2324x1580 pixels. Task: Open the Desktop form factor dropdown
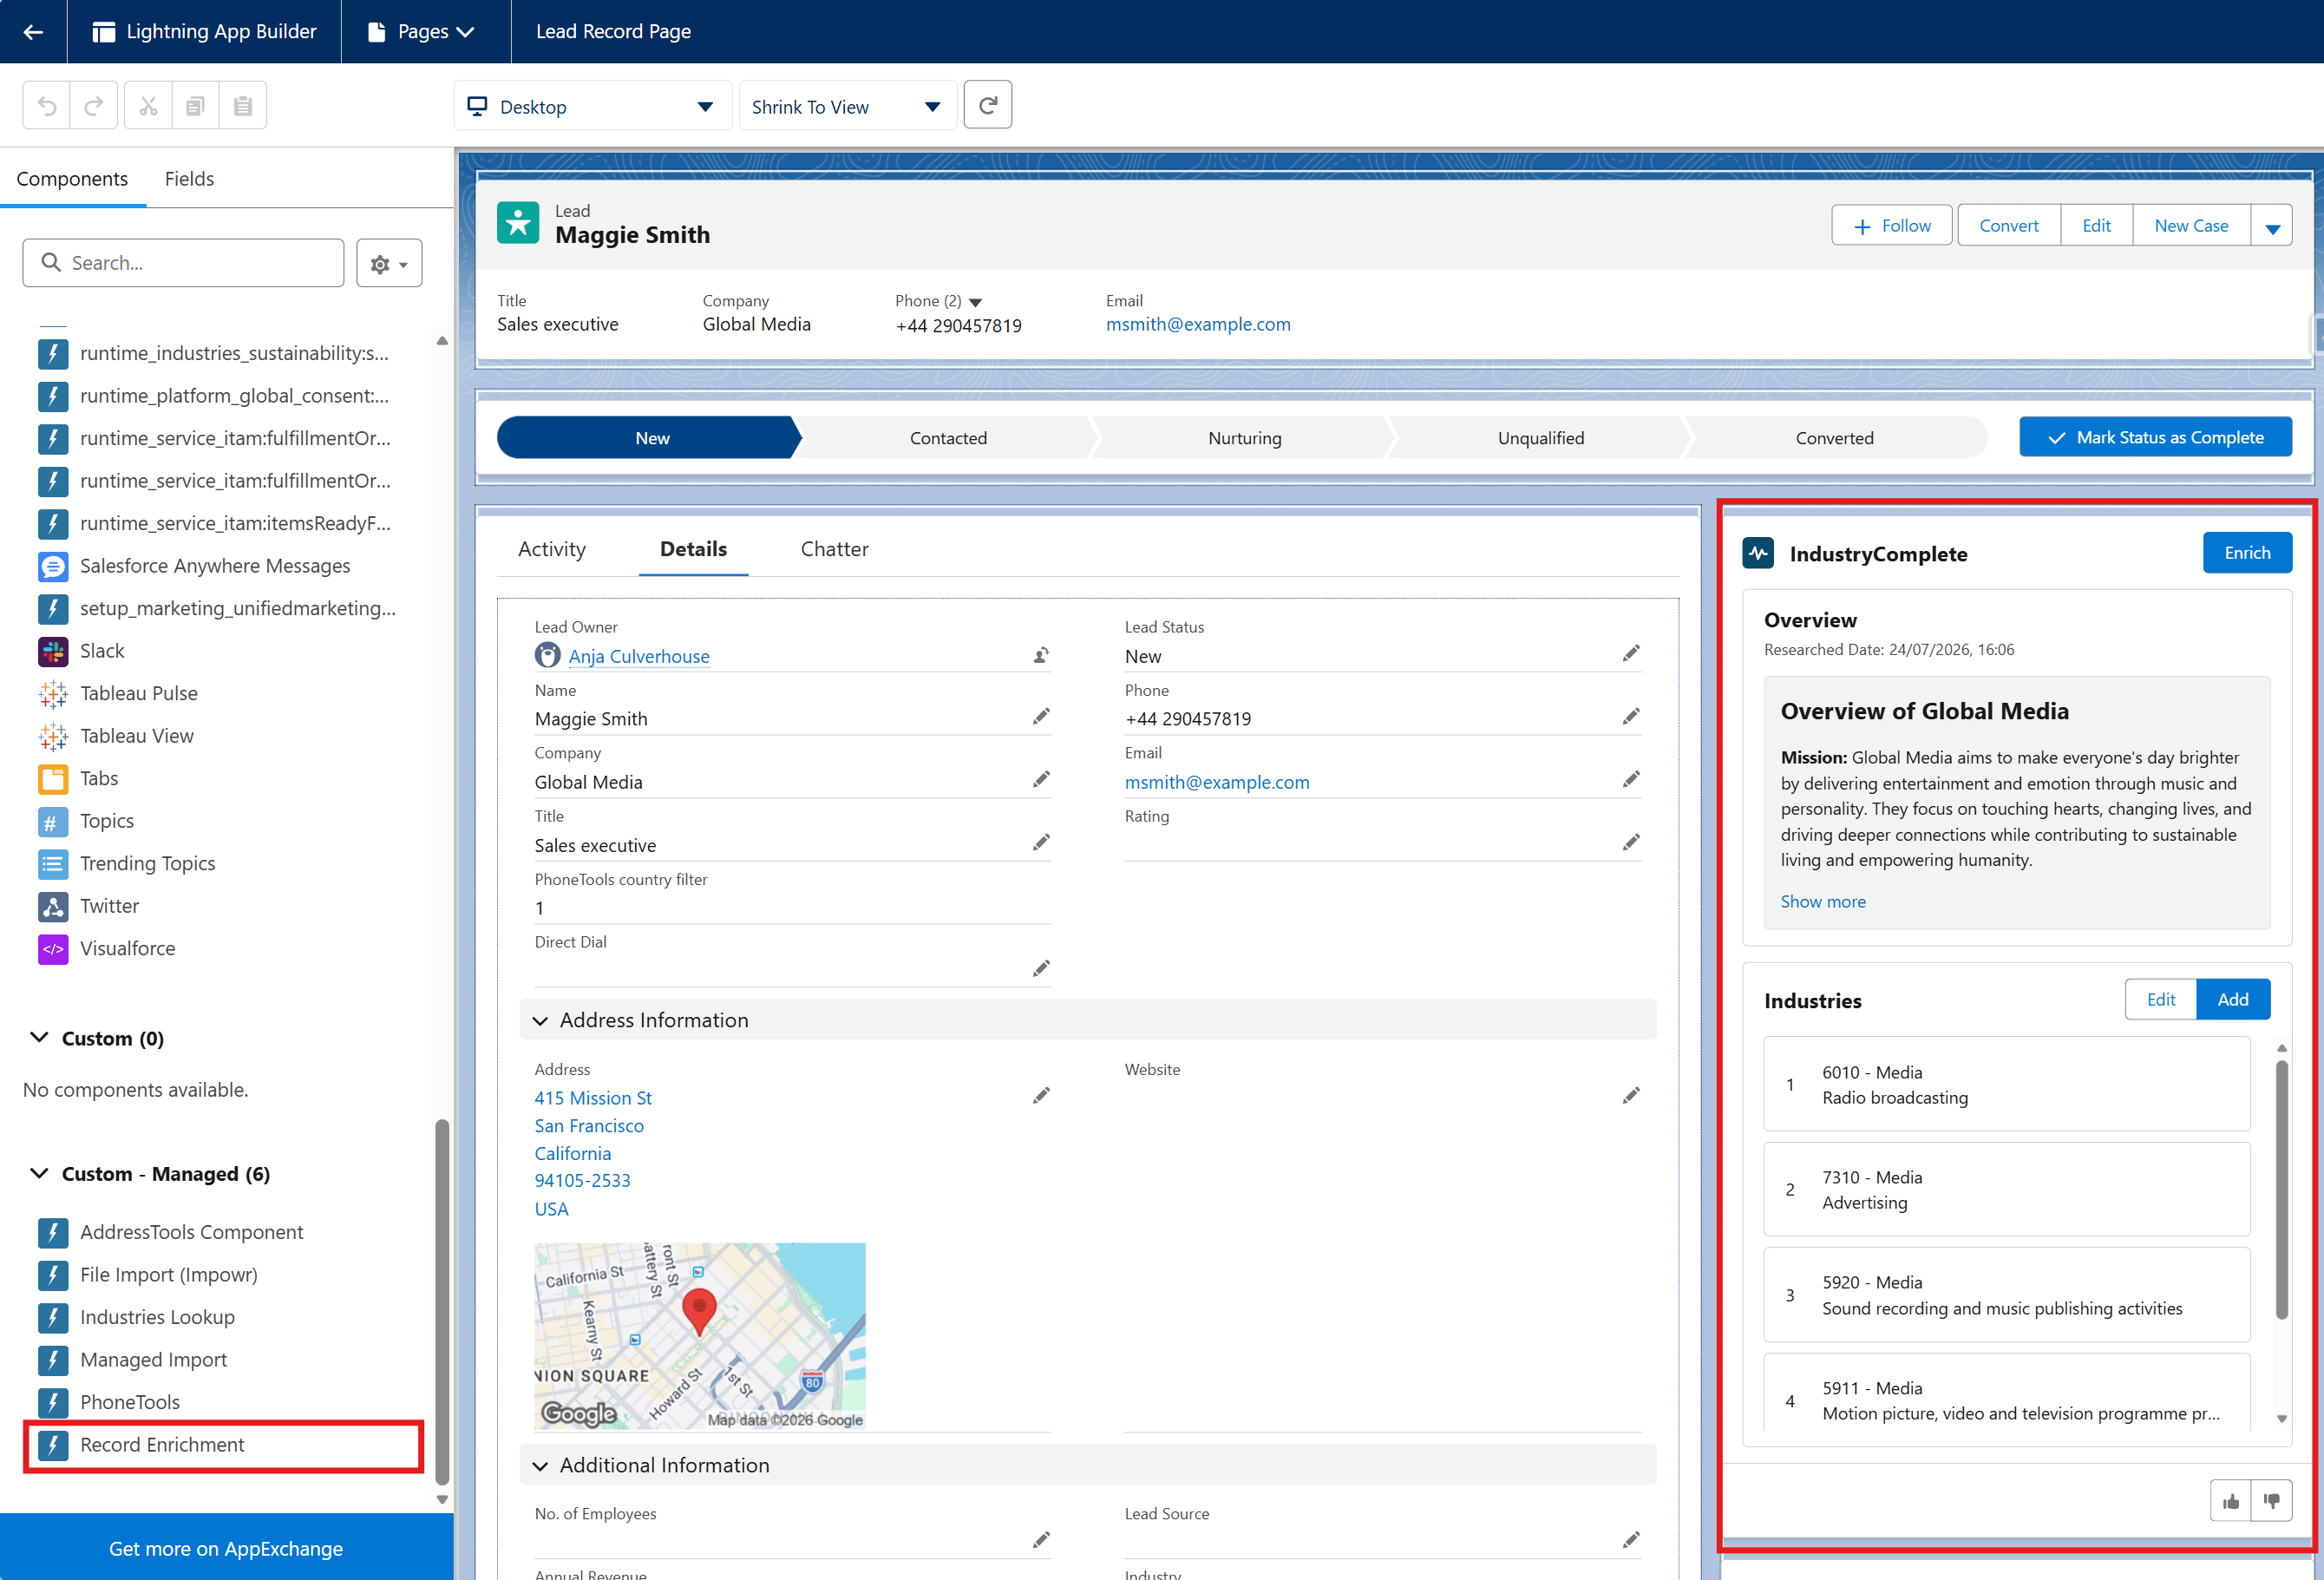click(x=592, y=106)
